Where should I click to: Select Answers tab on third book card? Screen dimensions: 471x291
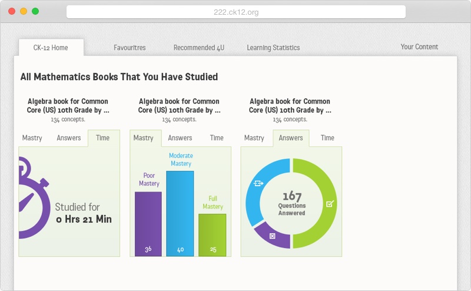(x=291, y=138)
